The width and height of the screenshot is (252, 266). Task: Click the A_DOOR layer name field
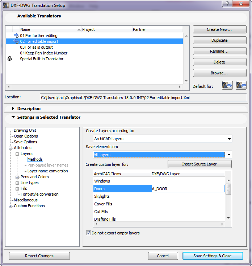pos(188,189)
